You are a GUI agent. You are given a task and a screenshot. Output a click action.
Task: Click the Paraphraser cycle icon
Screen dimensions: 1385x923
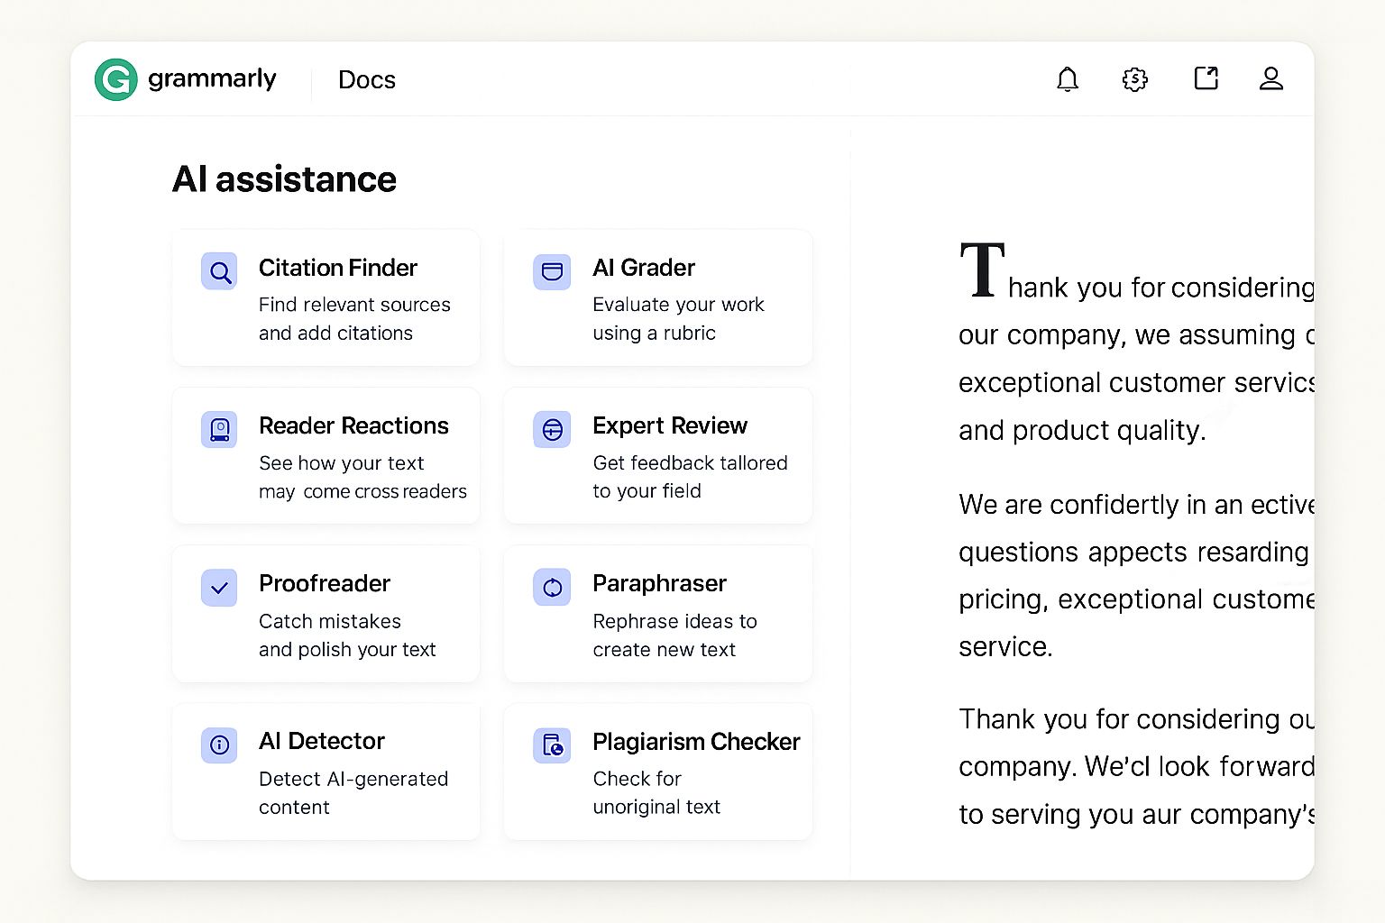pos(552,588)
